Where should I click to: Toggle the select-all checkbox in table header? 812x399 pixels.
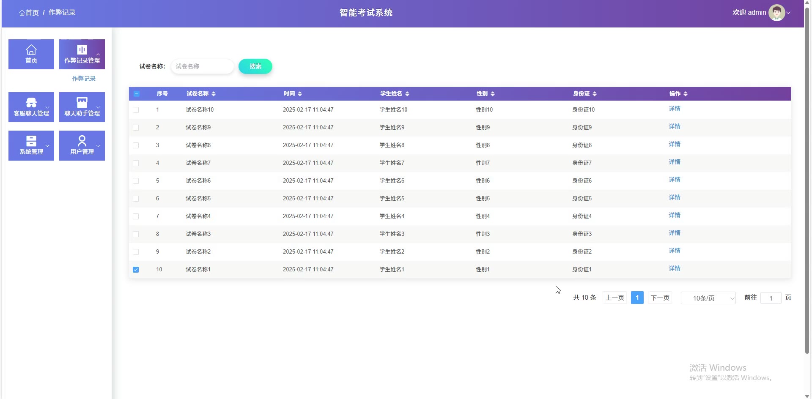click(x=136, y=94)
